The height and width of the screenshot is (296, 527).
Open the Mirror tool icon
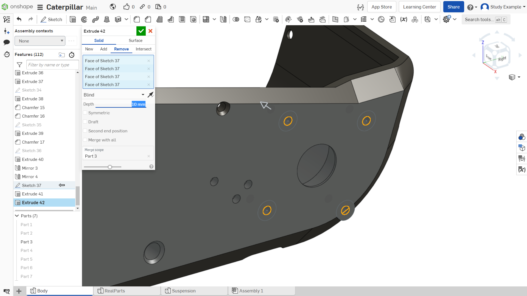[x=223, y=19]
